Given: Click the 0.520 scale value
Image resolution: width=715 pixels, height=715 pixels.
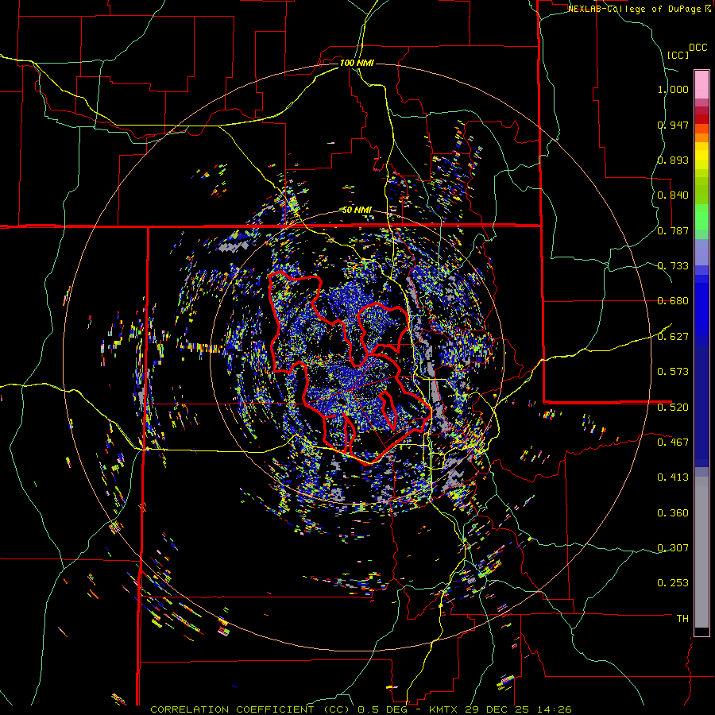Looking at the screenshot, I should [x=673, y=407].
